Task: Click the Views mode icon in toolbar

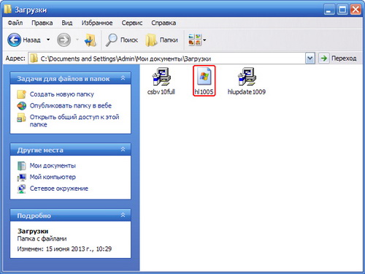Action: [x=195, y=39]
